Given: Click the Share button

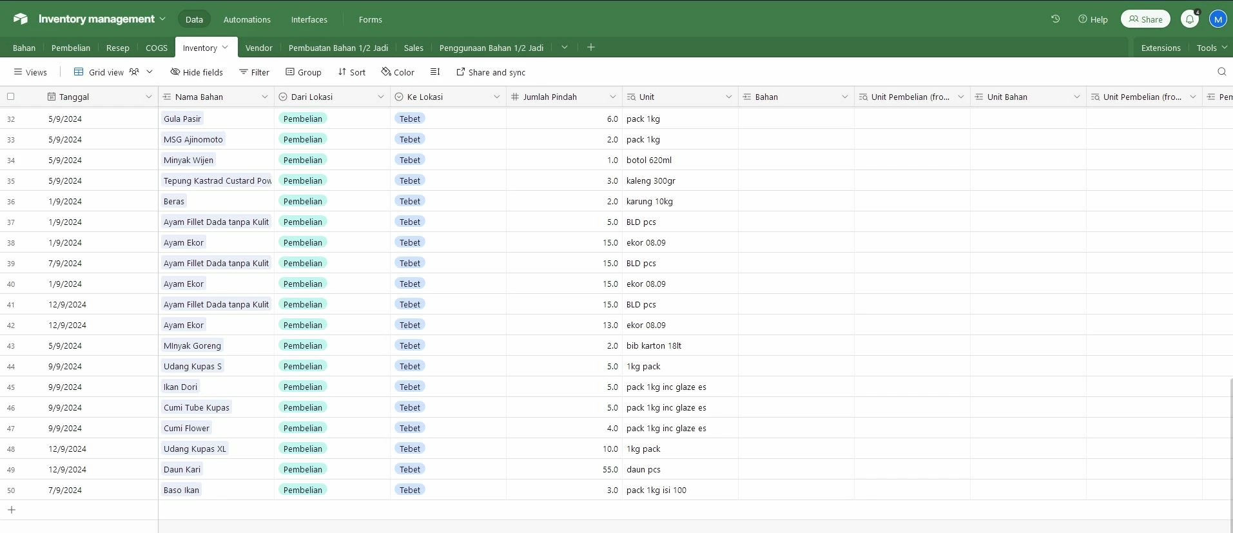Looking at the screenshot, I should tap(1145, 19).
